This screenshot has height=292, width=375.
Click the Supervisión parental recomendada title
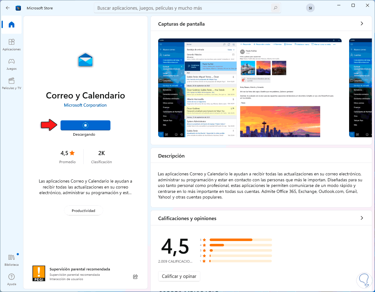click(80, 269)
